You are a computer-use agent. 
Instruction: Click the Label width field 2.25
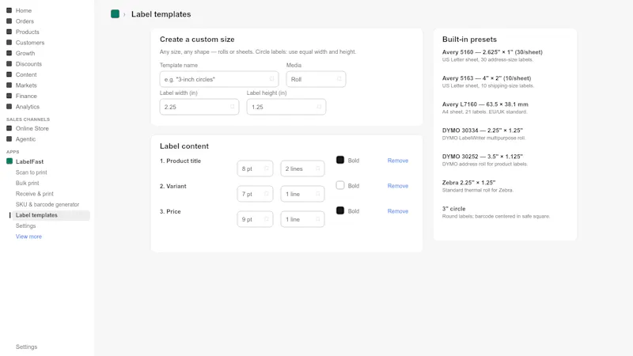(199, 107)
